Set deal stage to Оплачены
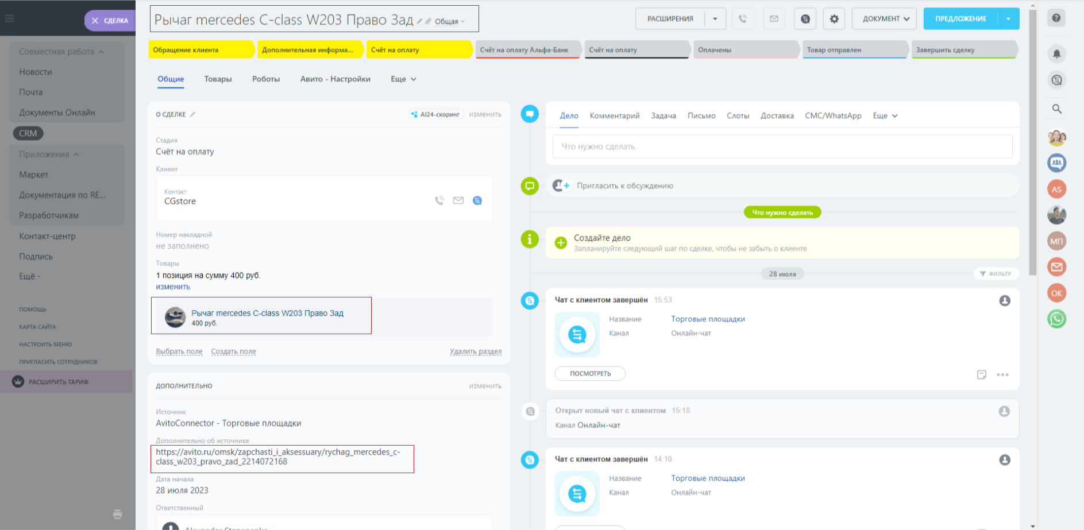 [745, 50]
